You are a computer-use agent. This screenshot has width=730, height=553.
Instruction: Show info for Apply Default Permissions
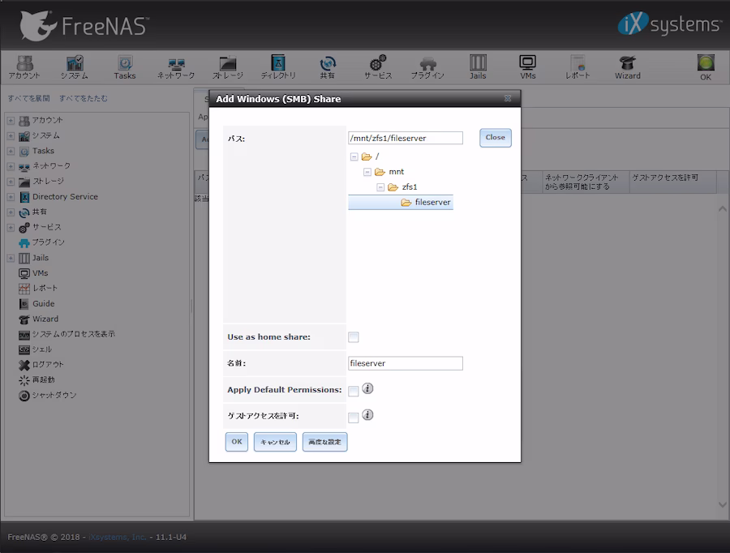tap(367, 388)
